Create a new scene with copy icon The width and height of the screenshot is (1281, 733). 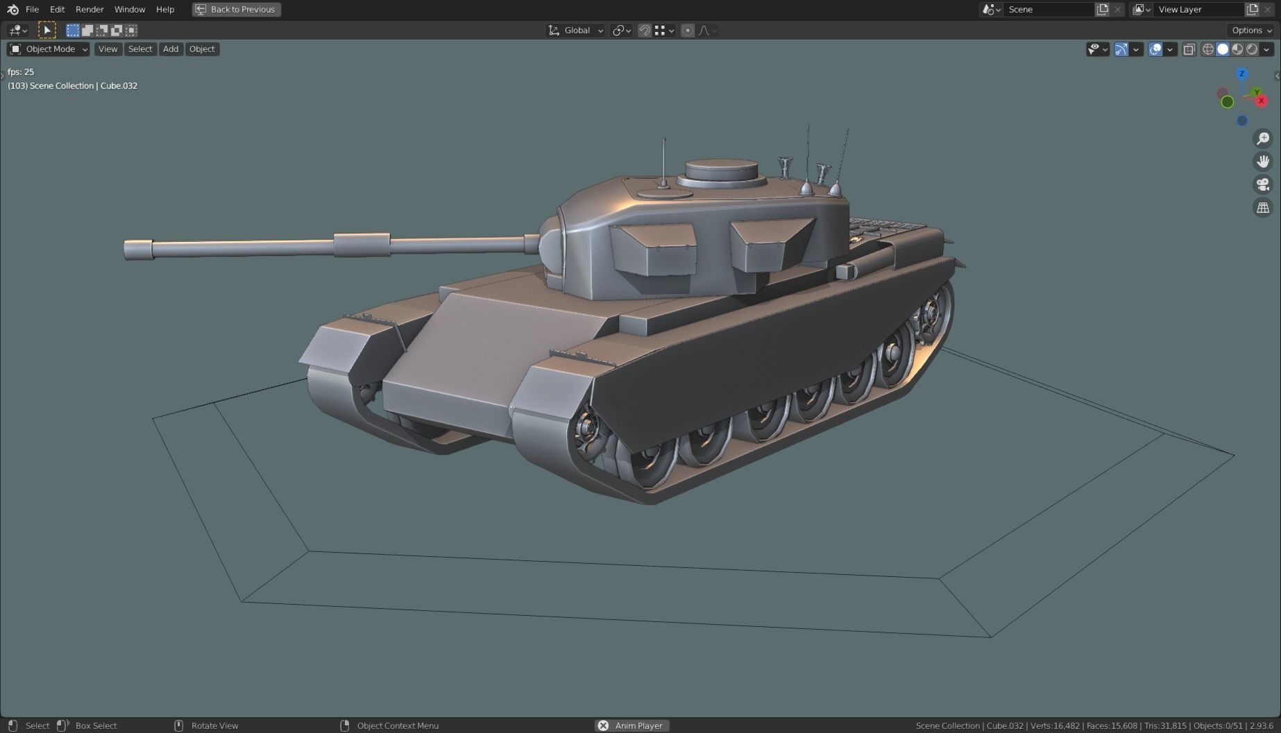coord(1102,10)
